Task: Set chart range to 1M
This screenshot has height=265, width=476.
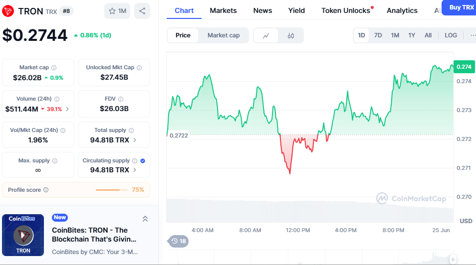Action: pos(395,35)
